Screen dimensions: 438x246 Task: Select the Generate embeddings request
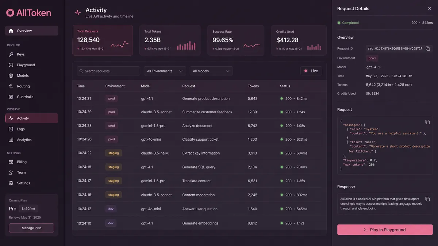pyautogui.click(x=199, y=223)
